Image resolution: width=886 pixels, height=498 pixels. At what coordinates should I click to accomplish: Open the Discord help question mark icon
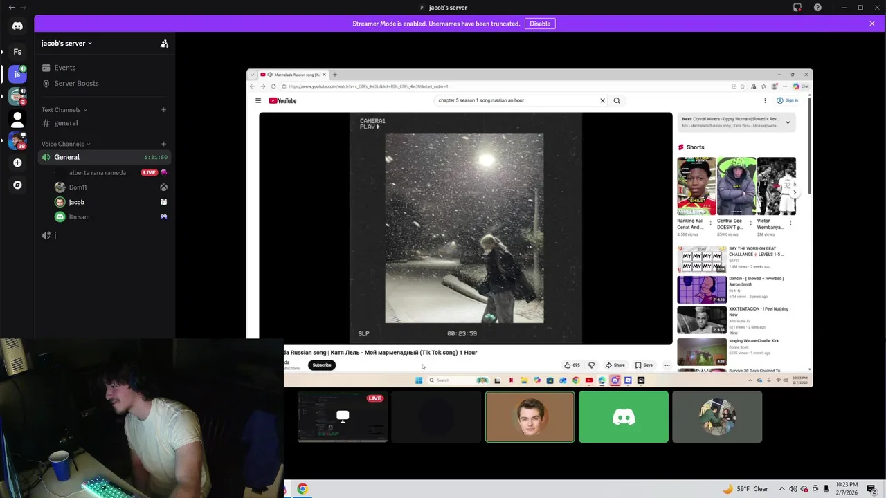(x=817, y=8)
